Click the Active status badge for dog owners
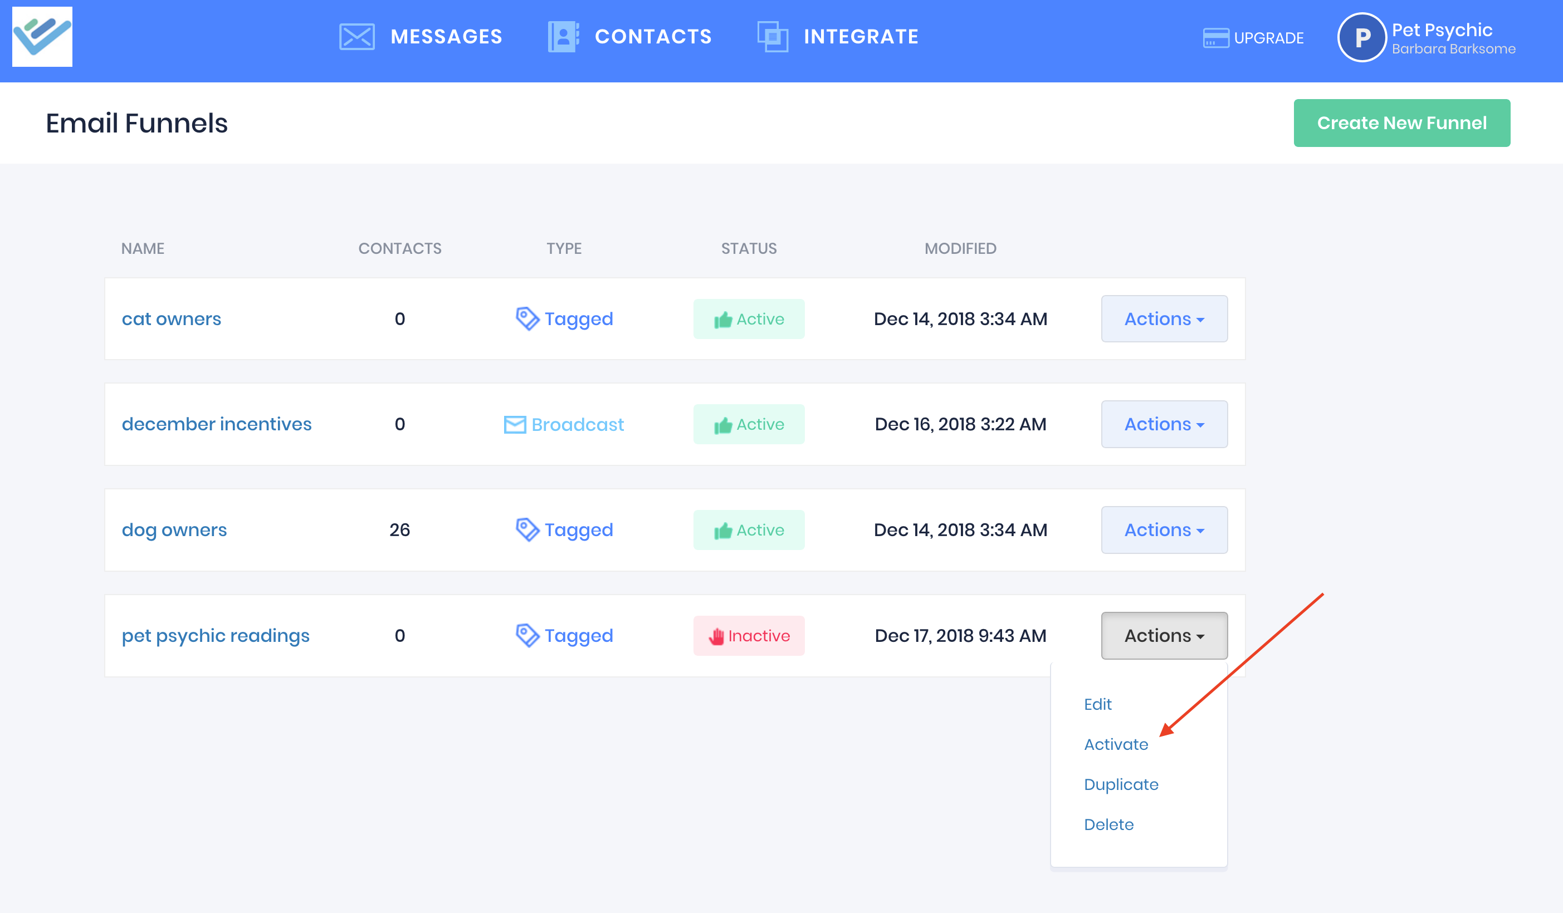This screenshot has height=913, width=1563. tap(749, 530)
